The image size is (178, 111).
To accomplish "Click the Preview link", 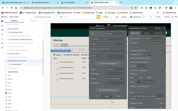I will tap(167, 17).
